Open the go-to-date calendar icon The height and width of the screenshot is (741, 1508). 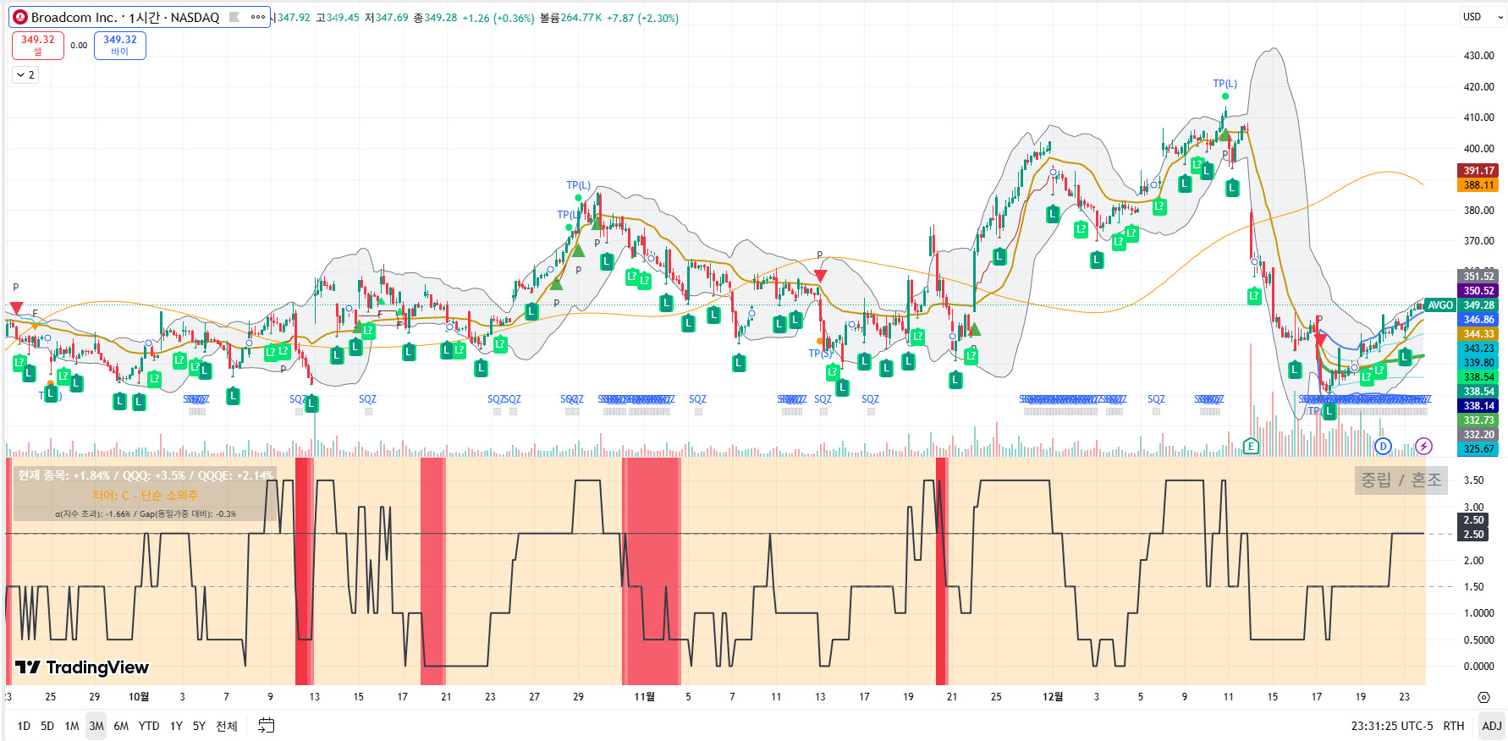(266, 726)
